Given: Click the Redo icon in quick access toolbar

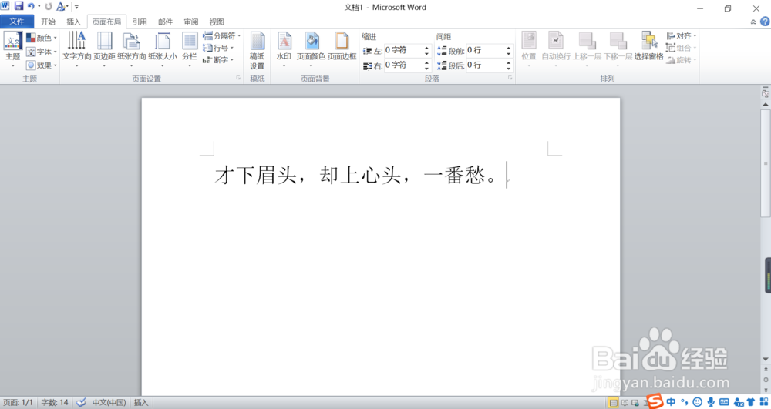Looking at the screenshot, I should [x=48, y=6].
